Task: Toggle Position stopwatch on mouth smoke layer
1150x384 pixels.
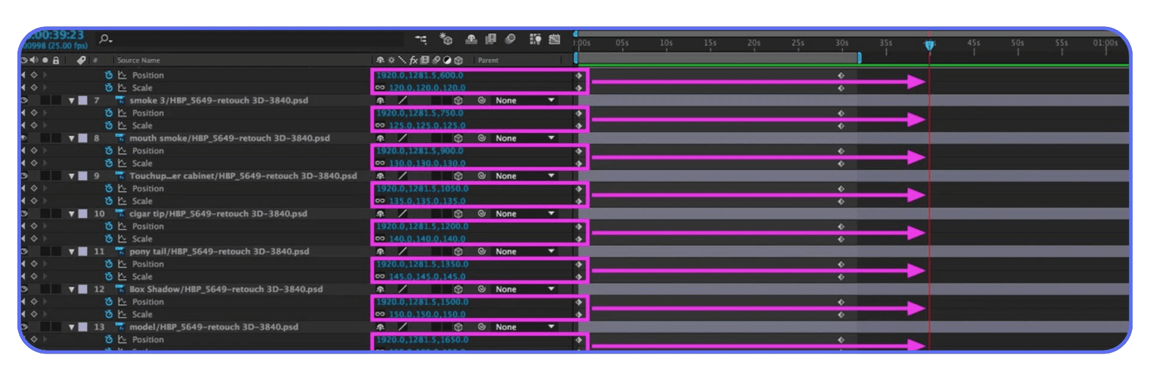Action: 108,151
